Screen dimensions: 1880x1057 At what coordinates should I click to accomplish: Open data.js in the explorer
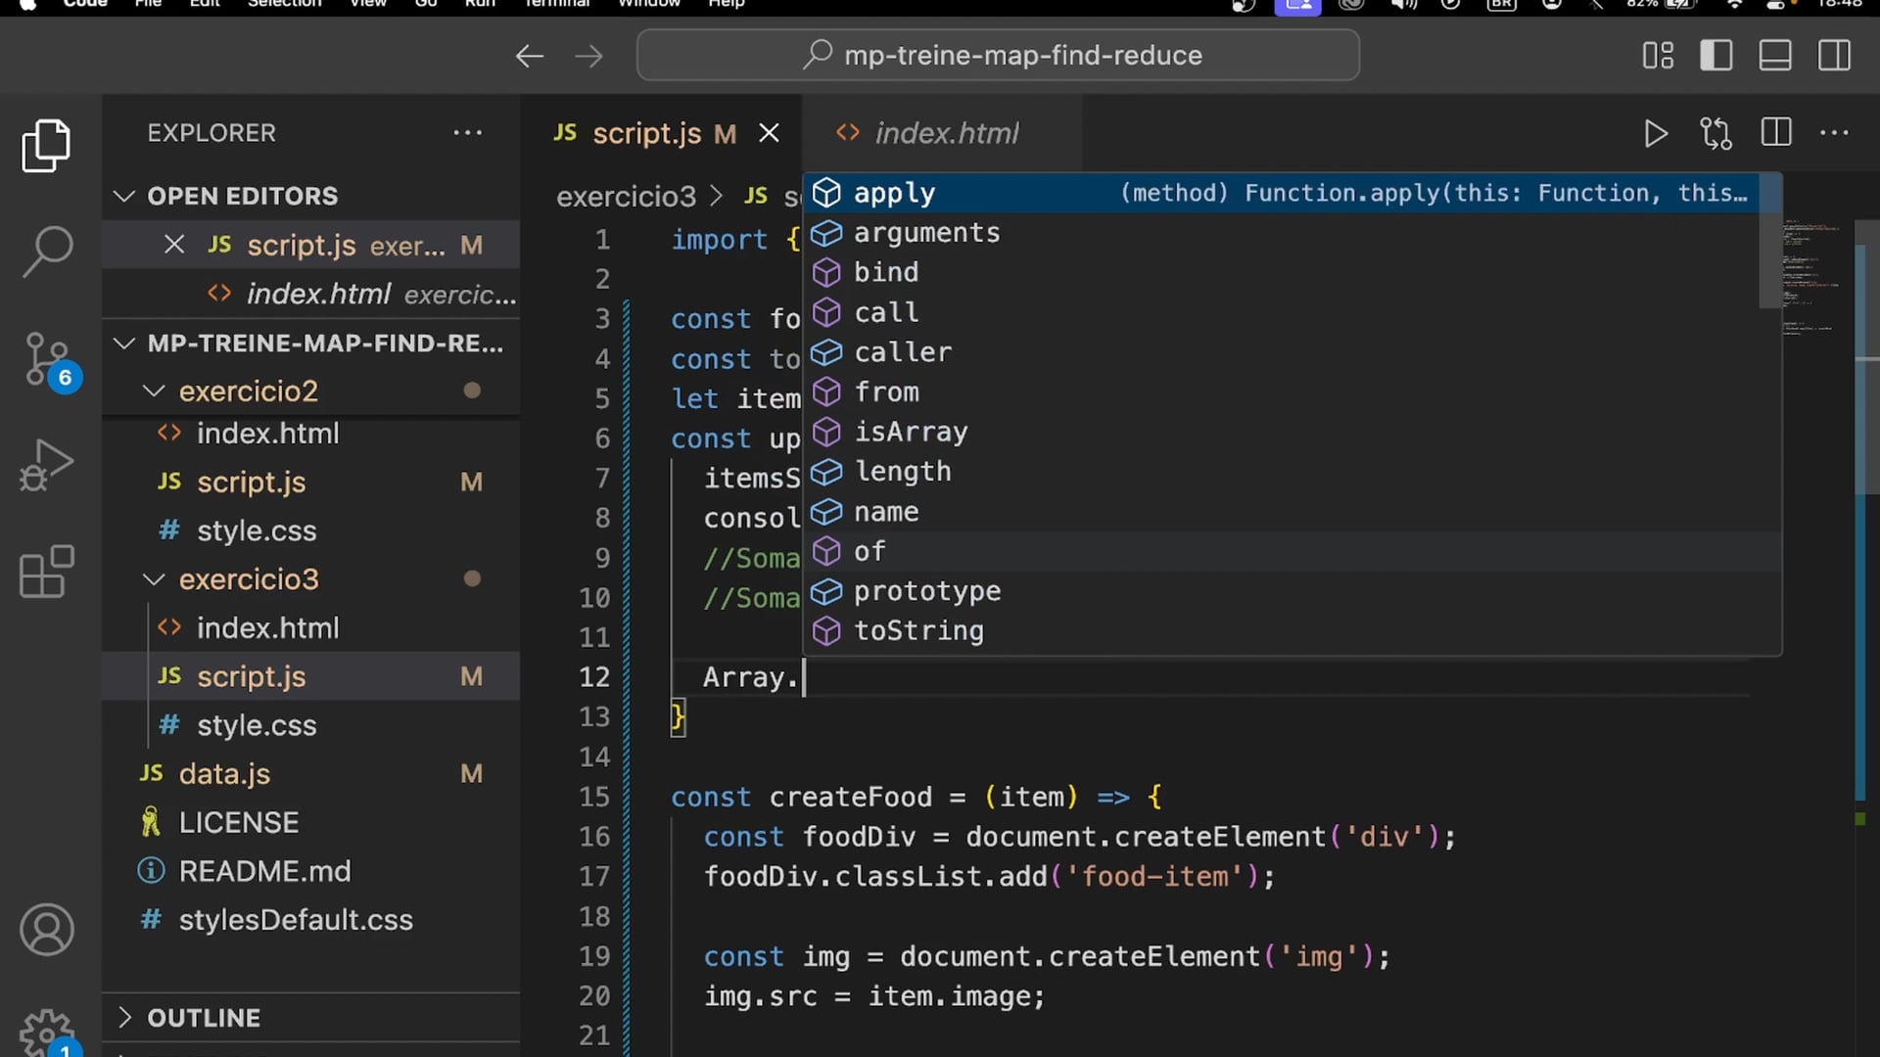(x=224, y=774)
